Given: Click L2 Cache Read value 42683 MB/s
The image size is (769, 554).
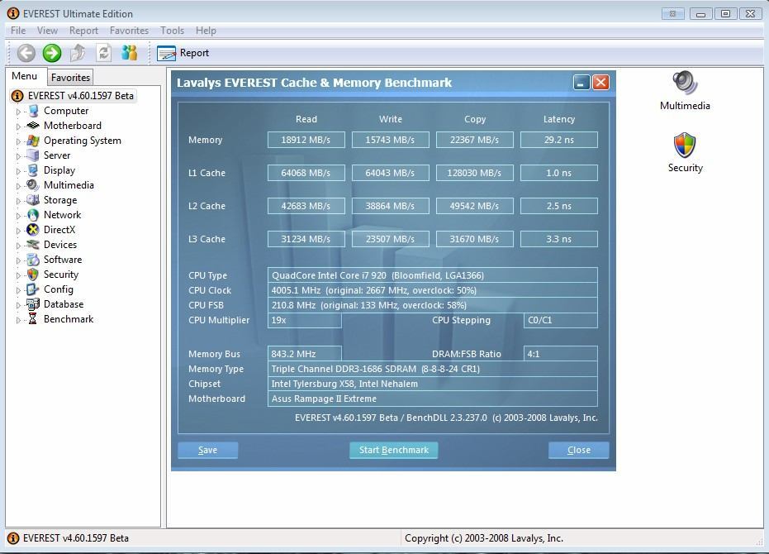Looking at the screenshot, I should (x=306, y=206).
